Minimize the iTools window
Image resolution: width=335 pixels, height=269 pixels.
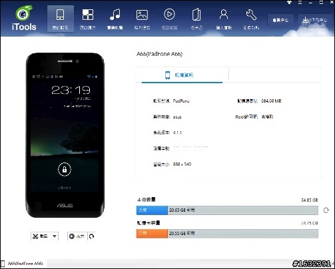pyautogui.click(x=310, y=3)
